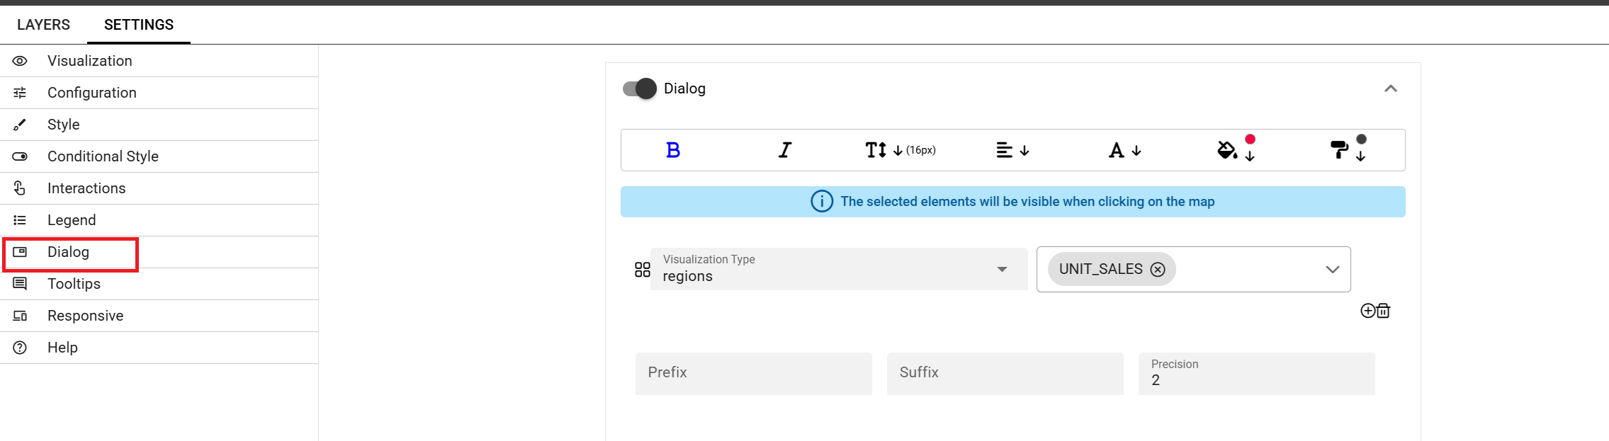Screen dimensions: 1609x441
Task: Select the Dialog menu item
Action: (159, 252)
